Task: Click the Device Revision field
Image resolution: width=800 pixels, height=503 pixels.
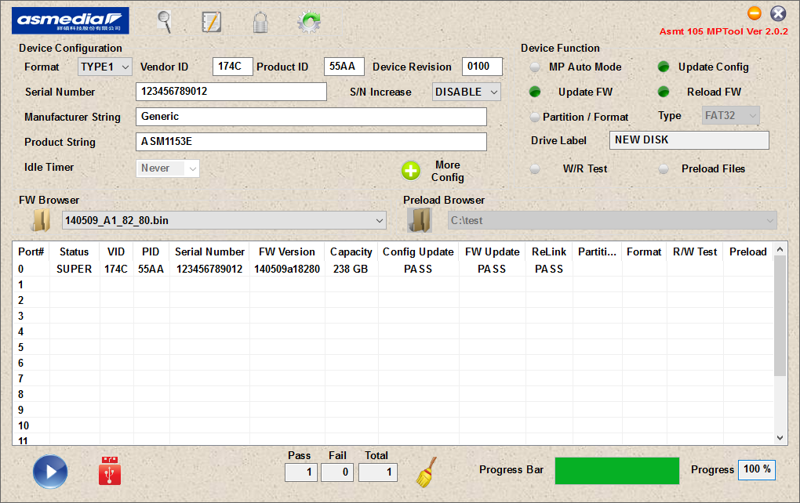Action: 482,67
